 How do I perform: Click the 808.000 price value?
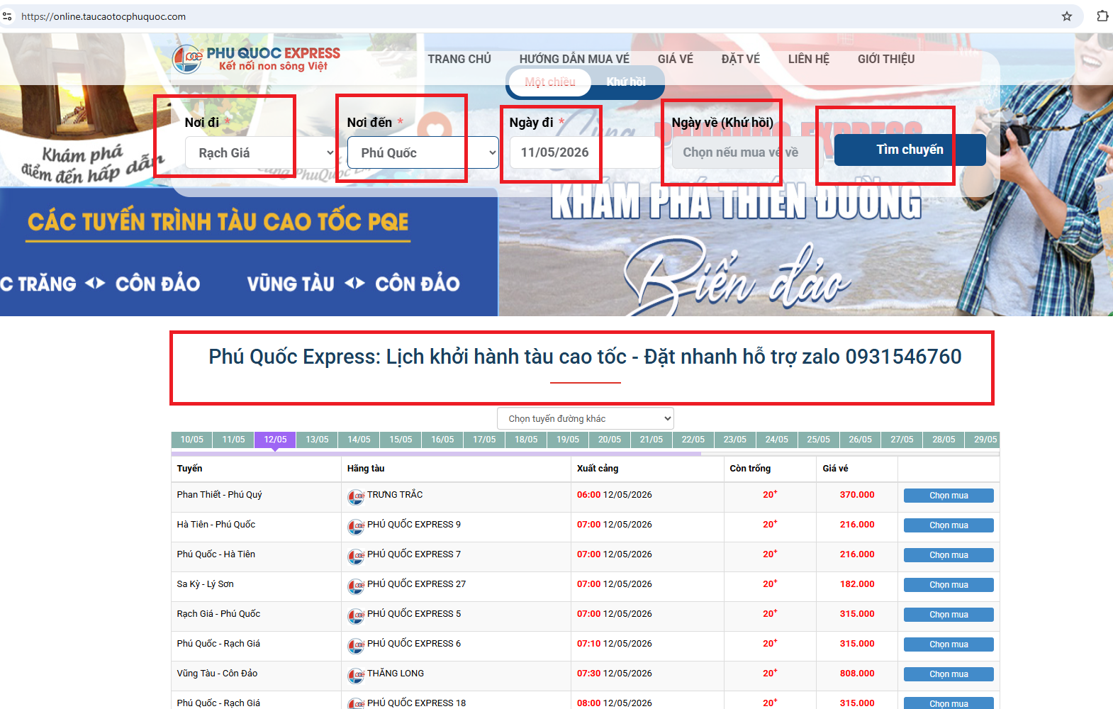click(857, 674)
